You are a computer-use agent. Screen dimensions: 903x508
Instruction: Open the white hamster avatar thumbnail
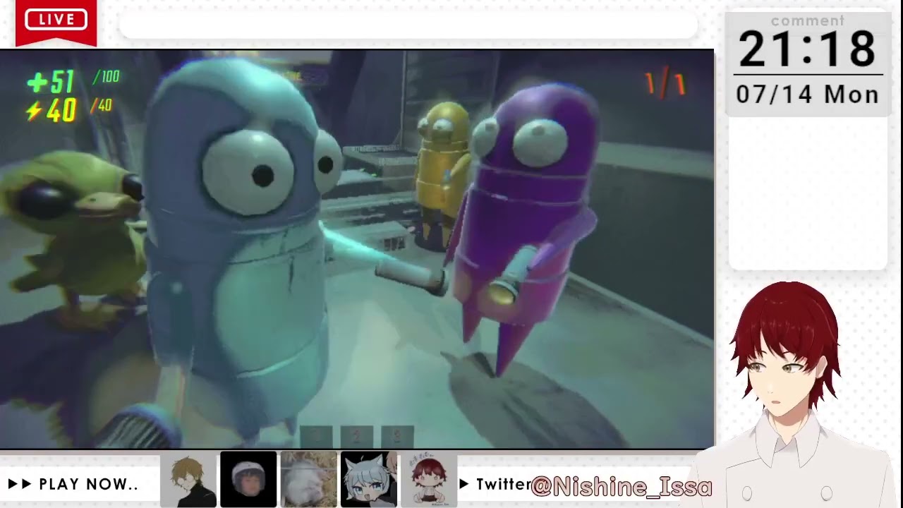[x=308, y=480]
